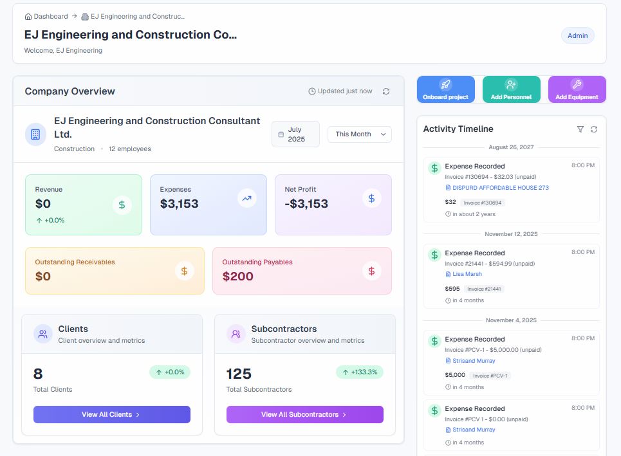Click the Subcontractors group icon
The height and width of the screenshot is (456, 621).
pos(236,334)
